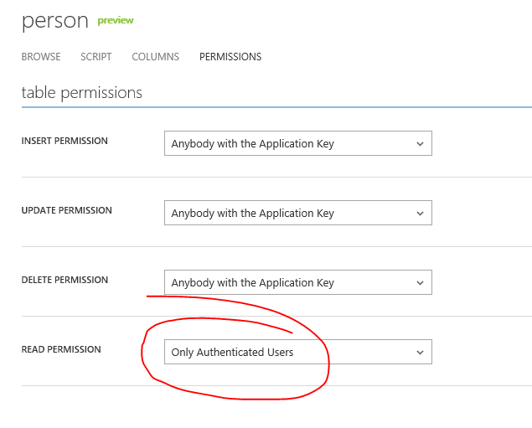Image resolution: width=532 pixels, height=428 pixels.
Task: Click the INSERT PERMISSION label
Action: click(x=65, y=141)
